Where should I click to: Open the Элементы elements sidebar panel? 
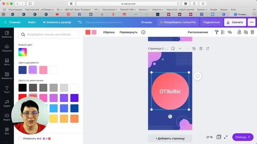coord(7,76)
